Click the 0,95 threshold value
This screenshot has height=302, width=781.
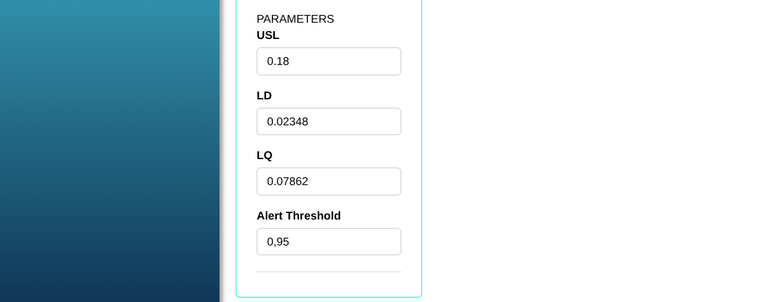(278, 242)
